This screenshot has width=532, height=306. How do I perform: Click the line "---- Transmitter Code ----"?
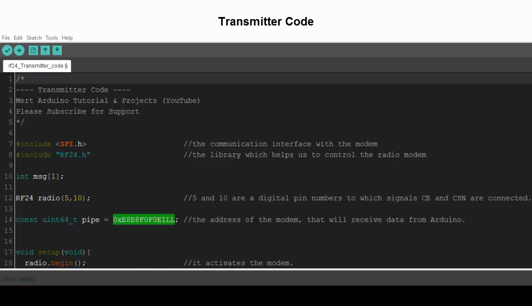[73, 90]
